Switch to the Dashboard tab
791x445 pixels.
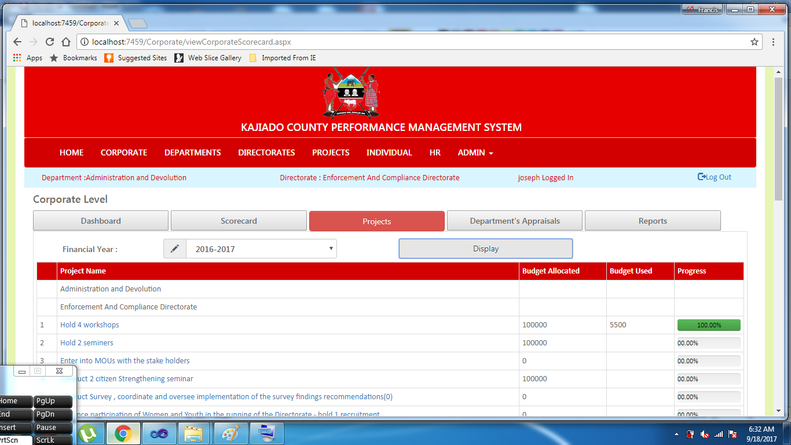point(101,221)
